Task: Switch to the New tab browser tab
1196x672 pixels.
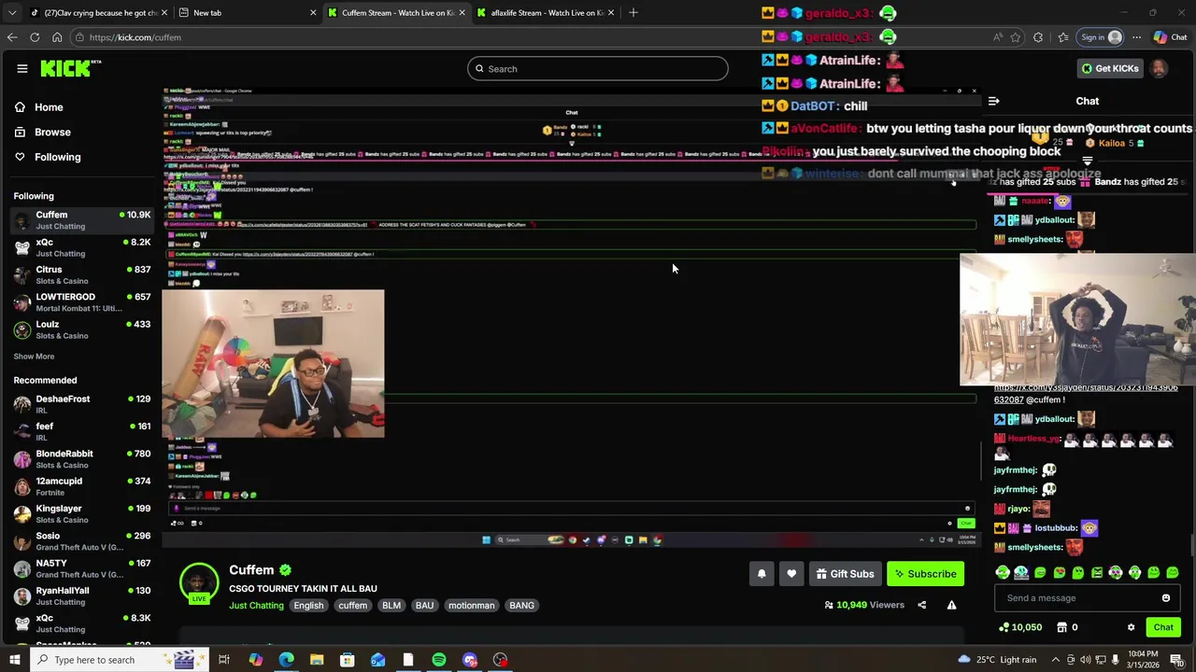Action: coord(248,13)
